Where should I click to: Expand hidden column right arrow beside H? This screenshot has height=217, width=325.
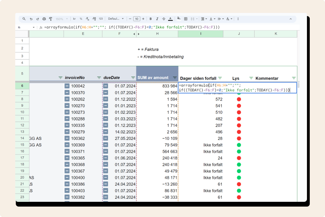tap(138, 34)
